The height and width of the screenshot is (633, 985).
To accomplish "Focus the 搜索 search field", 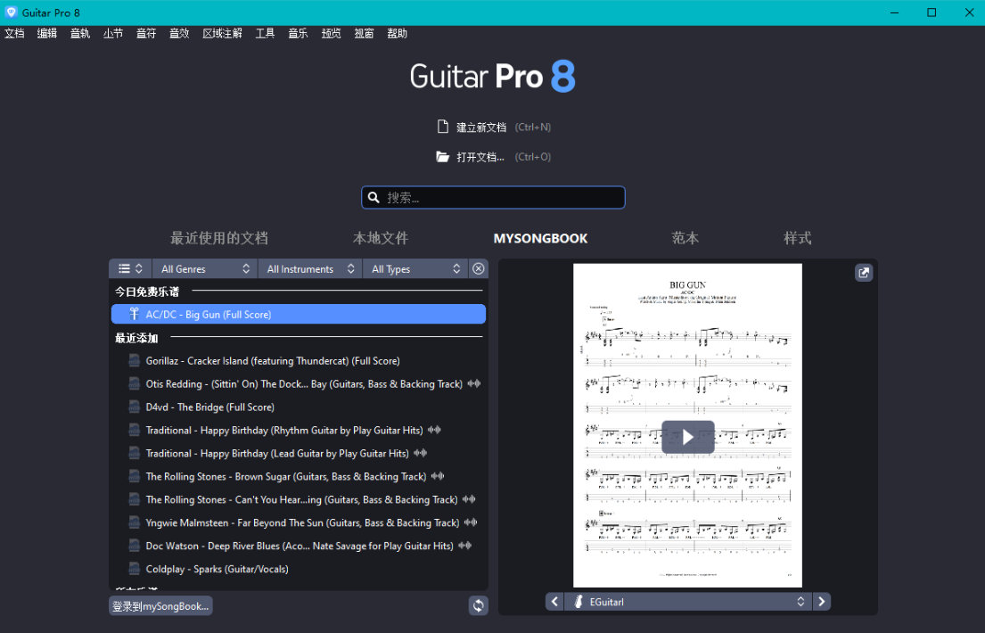I will tap(493, 197).
